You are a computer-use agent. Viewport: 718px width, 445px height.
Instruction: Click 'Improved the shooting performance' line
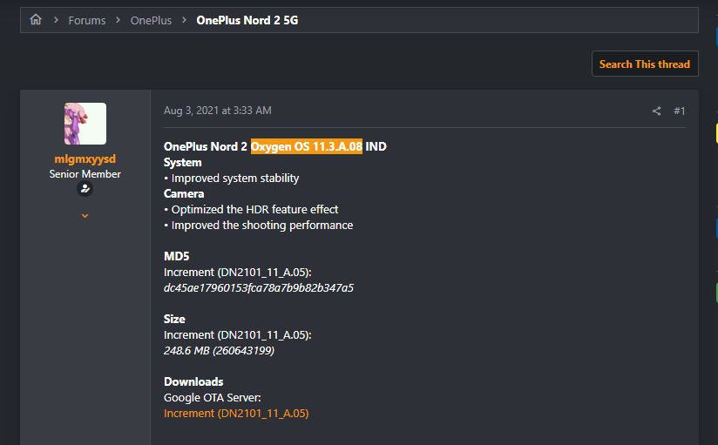click(258, 226)
